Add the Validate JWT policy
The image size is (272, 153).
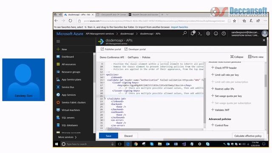point(220,110)
